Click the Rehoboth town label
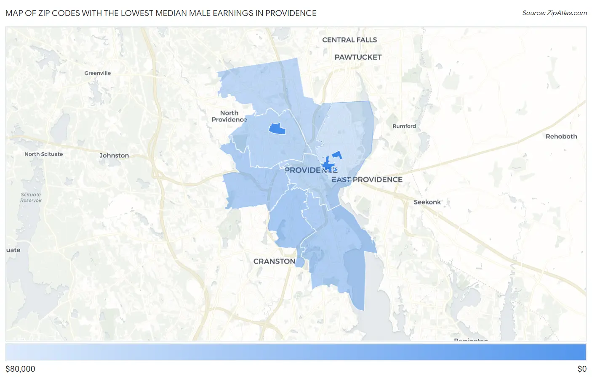The width and height of the screenshot is (592, 378). (x=561, y=137)
